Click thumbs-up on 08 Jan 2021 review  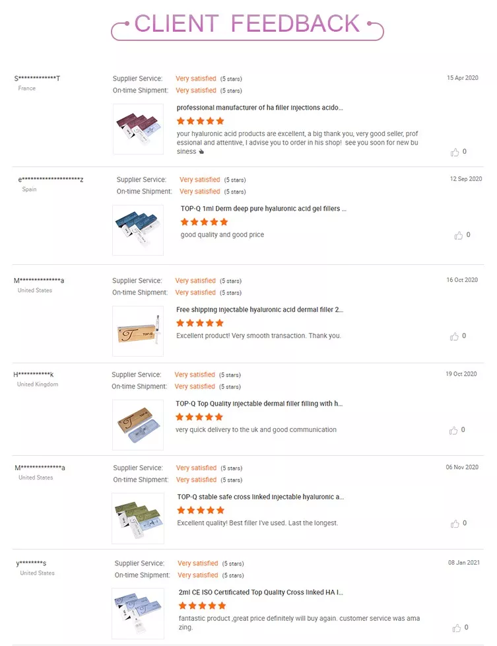[x=456, y=628]
